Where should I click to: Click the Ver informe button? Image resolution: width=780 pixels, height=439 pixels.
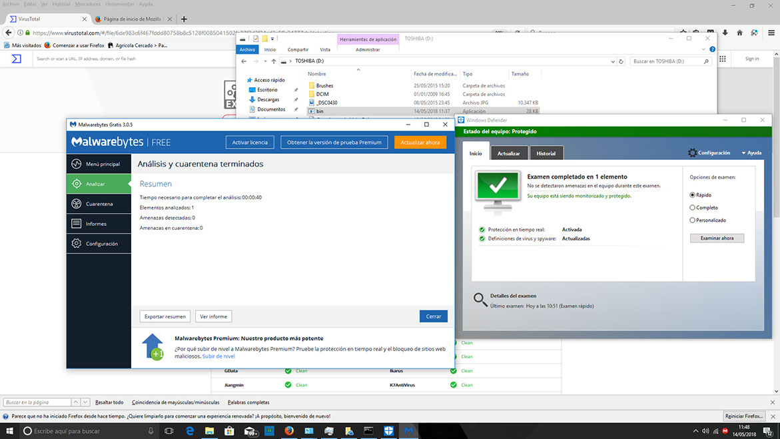click(x=213, y=316)
